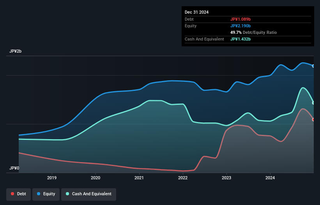This screenshot has height=205, width=320.
Task: Click the Equity row label in tooltip
Action: (x=191, y=26)
